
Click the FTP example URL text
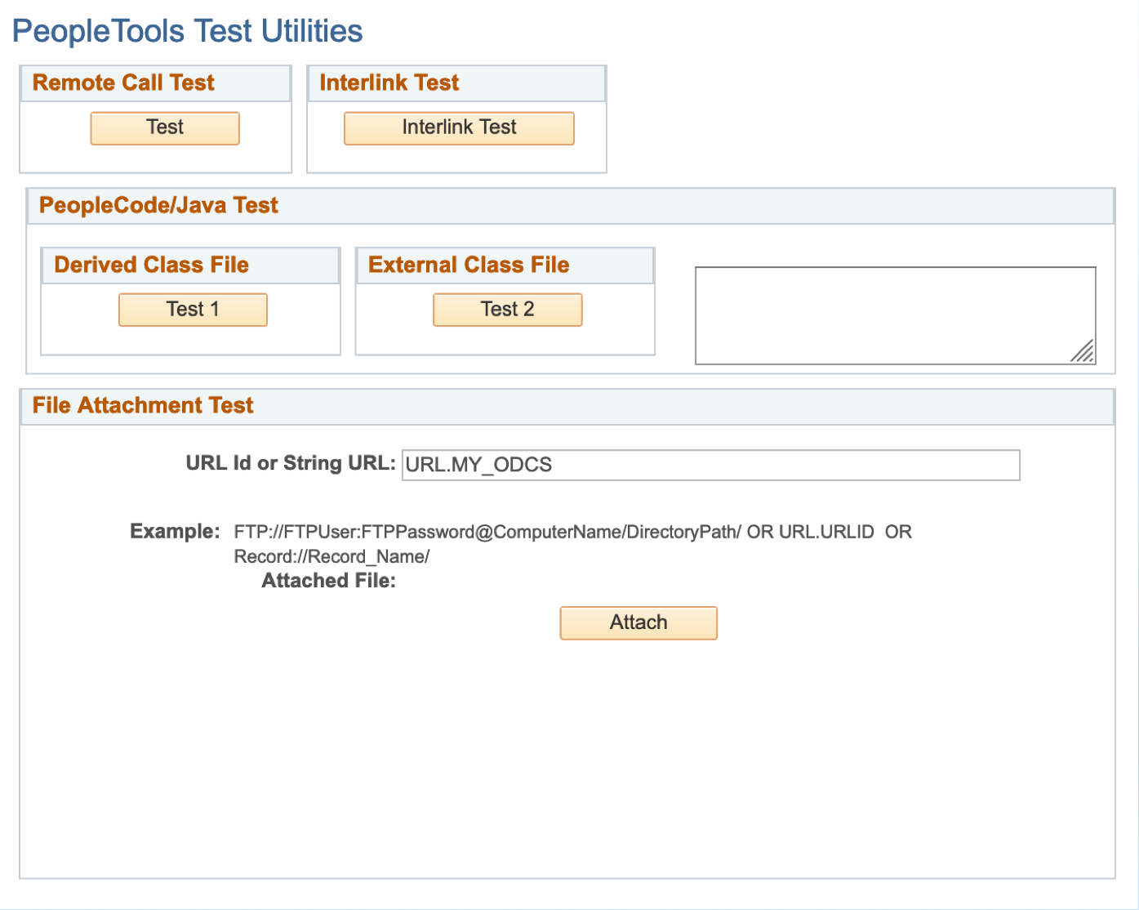tap(487, 533)
